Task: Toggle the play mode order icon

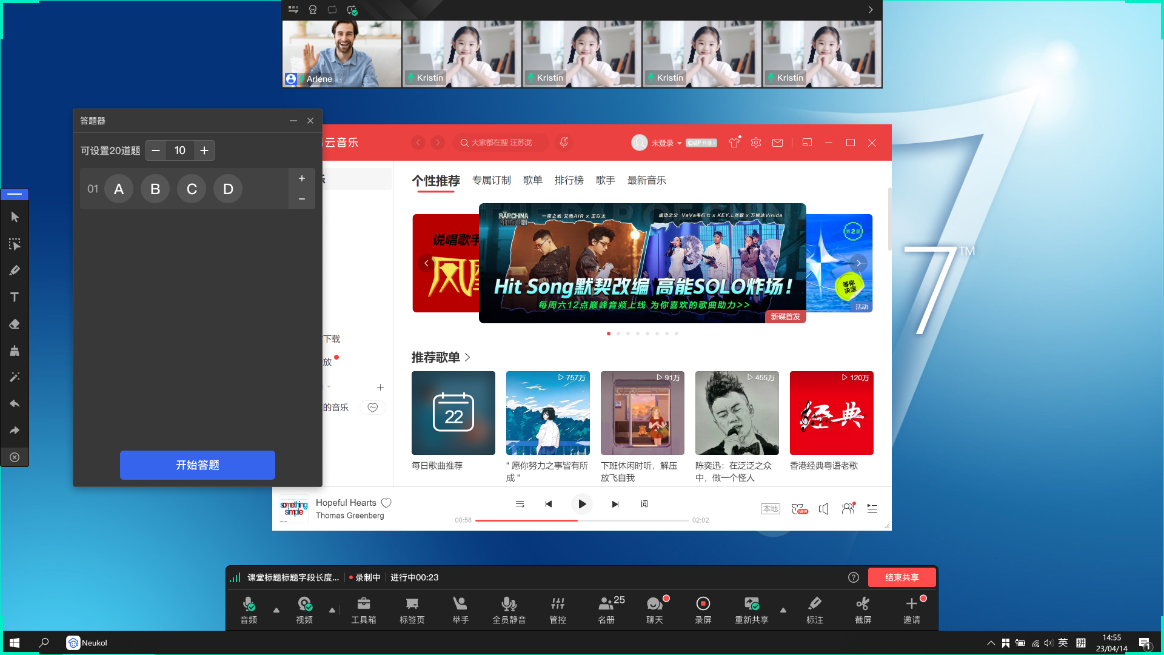Action: 520,504
